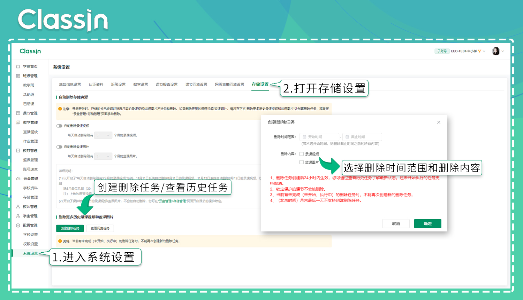The height and width of the screenshot is (300, 523).
Task: Click the 课节管理 icon in sidebar
Action: point(18,113)
